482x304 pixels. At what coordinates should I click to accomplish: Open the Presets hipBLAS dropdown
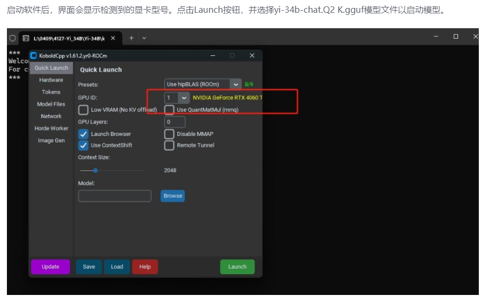[x=235, y=84]
